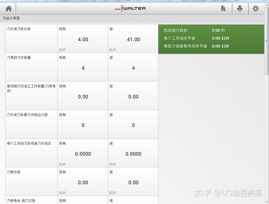Image resolution: width=269 pixels, height=204 pixels.
Task: Click the 每切削刃可加工工件数量 row label
Action: [x=31, y=88]
